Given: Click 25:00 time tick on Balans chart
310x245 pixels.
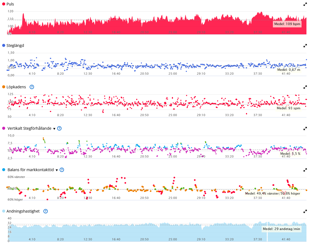Looking at the screenshot, I should pos(173,198).
